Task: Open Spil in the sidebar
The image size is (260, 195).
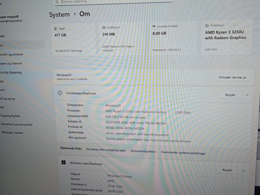Action: point(2,107)
